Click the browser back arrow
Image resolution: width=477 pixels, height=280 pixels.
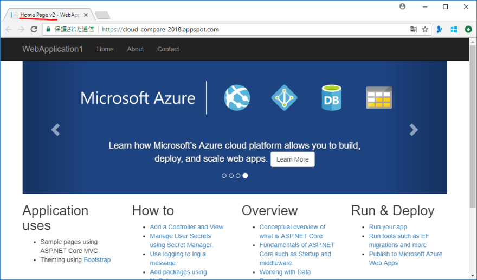pyautogui.click(x=9, y=29)
